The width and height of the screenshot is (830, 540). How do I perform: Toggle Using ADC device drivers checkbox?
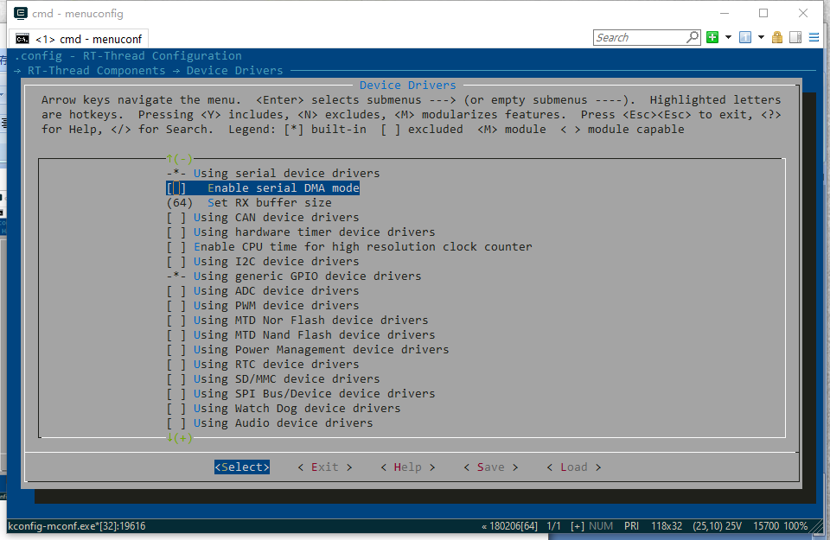(176, 291)
